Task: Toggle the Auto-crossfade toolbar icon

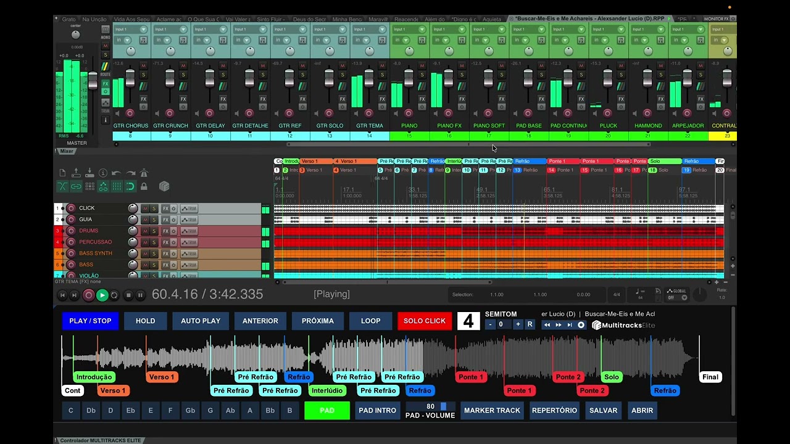Action: pos(62,186)
